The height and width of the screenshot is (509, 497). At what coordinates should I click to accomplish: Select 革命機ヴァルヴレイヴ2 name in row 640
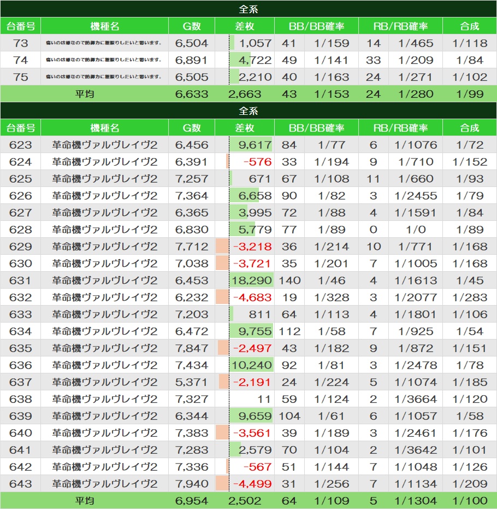pyautogui.click(x=104, y=433)
